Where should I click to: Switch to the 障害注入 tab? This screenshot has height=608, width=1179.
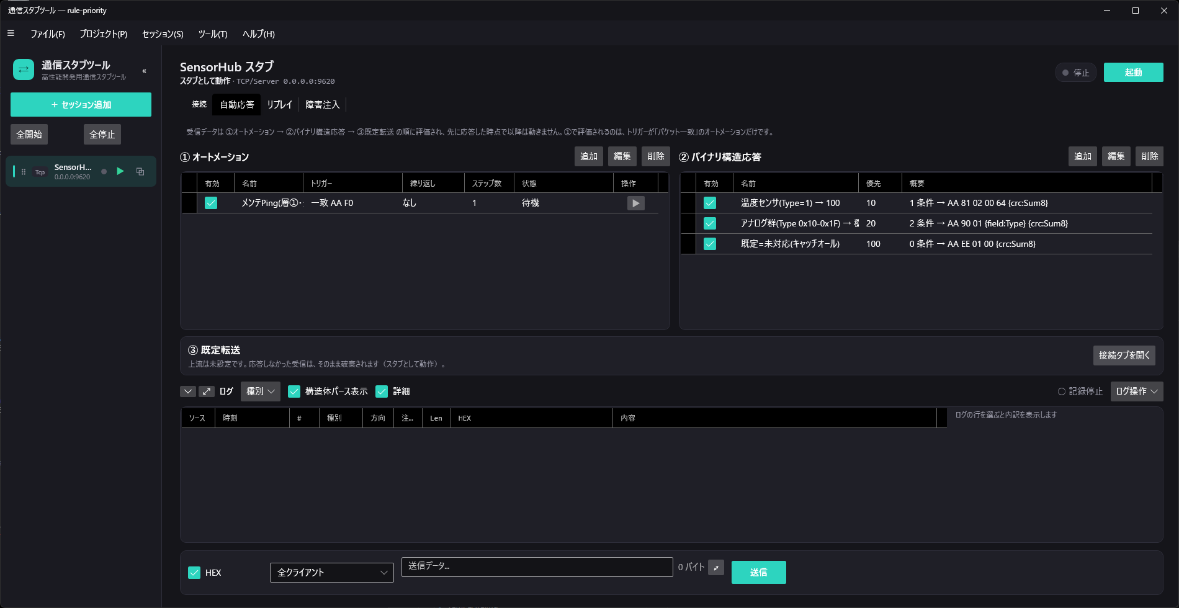pyautogui.click(x=323, y=105)
